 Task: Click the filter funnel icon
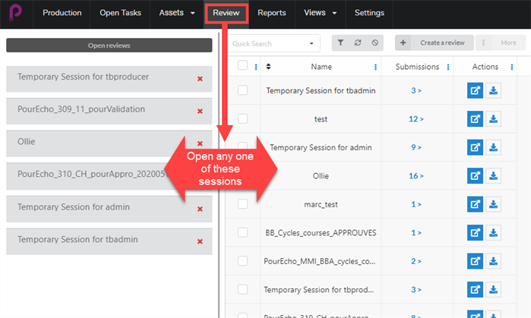[340, 43]
